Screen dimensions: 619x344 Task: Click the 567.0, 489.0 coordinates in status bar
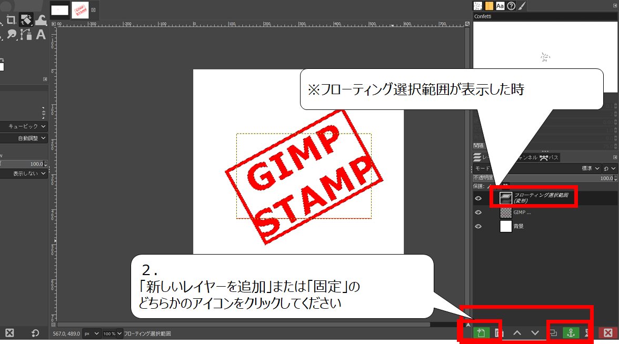pos(66,333)
